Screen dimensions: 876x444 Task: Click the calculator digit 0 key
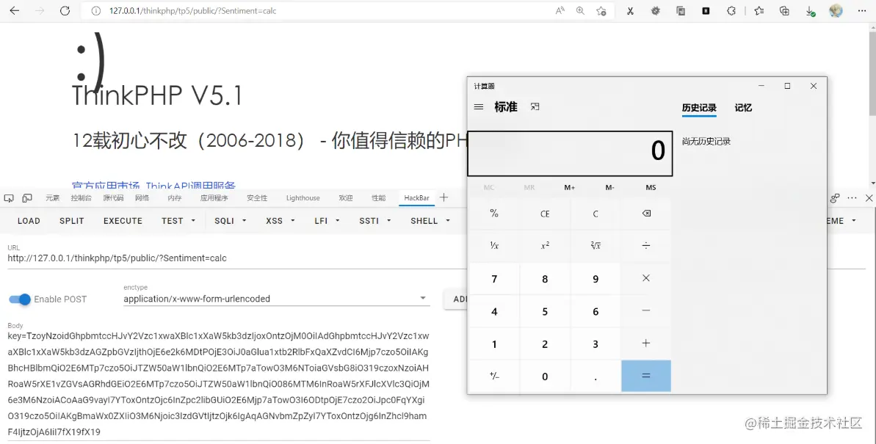click(x=545, y=376)
